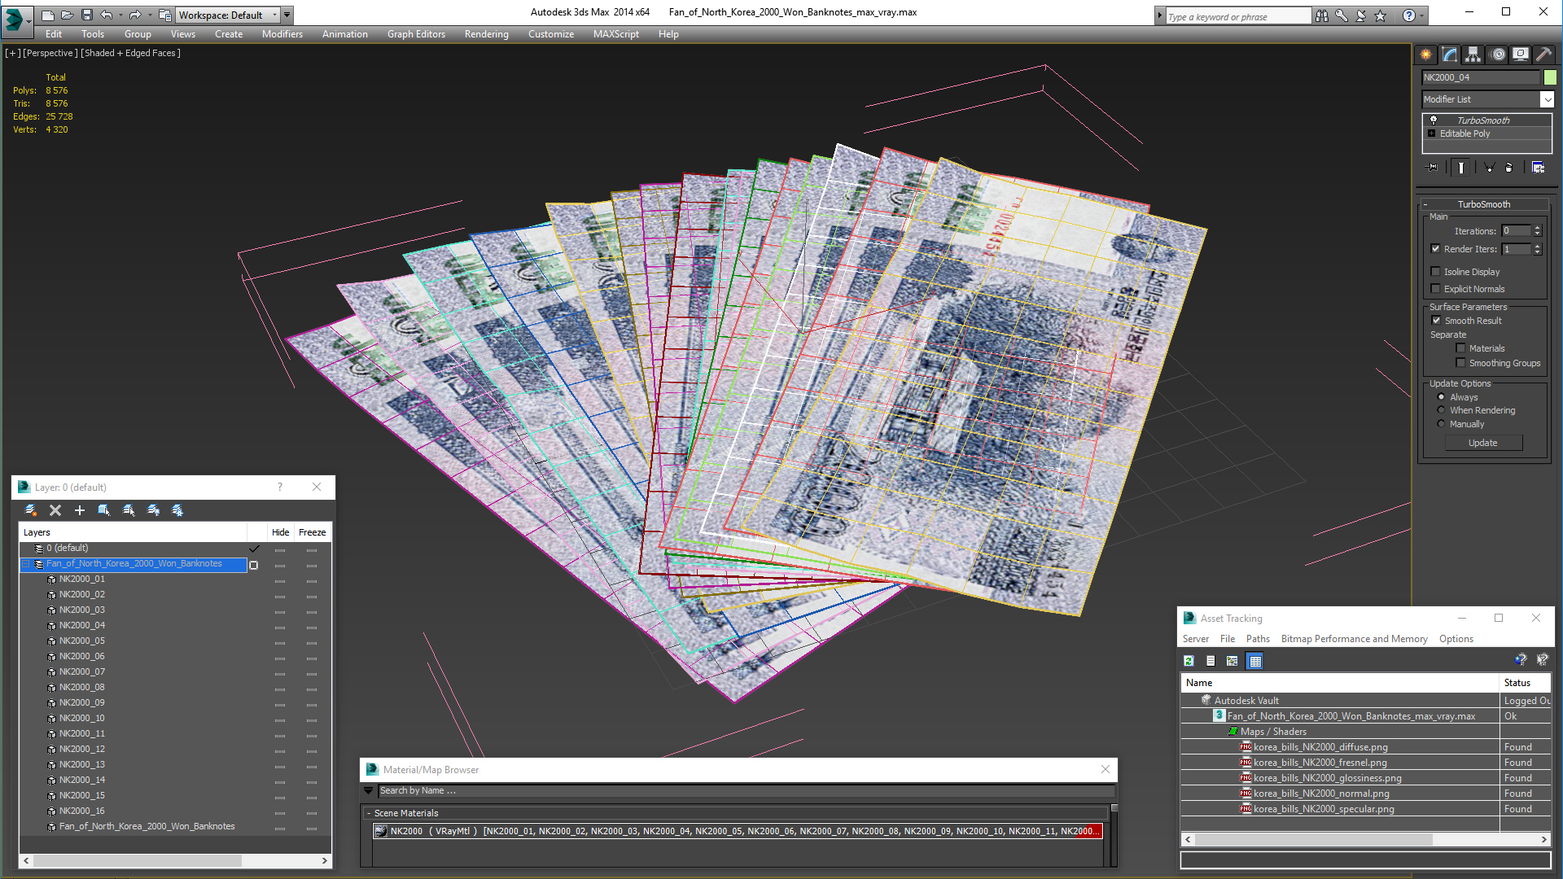This screenshot has width=1563, height=879.
Task: Click the Favorites star icon
Action: [1380, 15]
